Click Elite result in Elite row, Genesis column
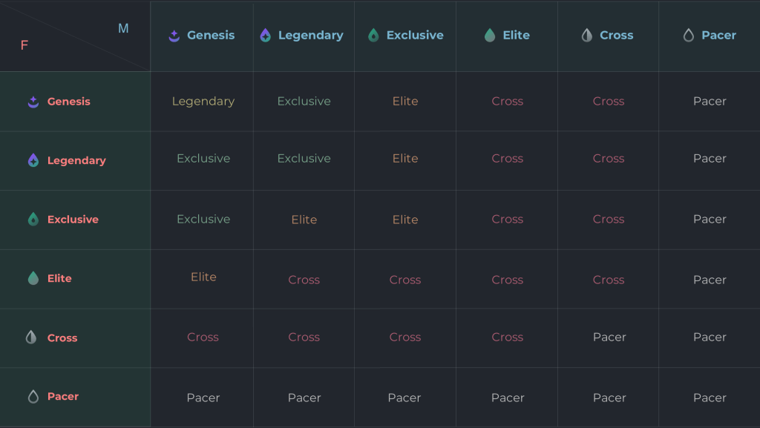Image resolution: width=760 pixels, height=428 pixels. (x=203, y=277)
